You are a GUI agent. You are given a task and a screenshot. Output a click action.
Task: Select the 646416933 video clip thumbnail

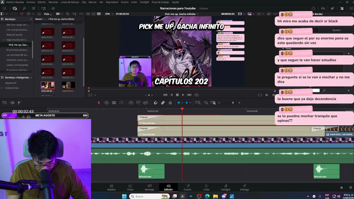(68, 85)
